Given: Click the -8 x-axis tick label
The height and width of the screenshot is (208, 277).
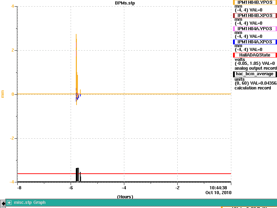Looking at the screenshot, I should pos(19,188).
